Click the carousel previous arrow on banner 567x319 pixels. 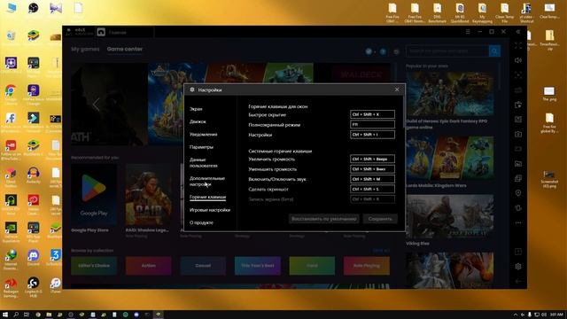(x=96, y=105)
